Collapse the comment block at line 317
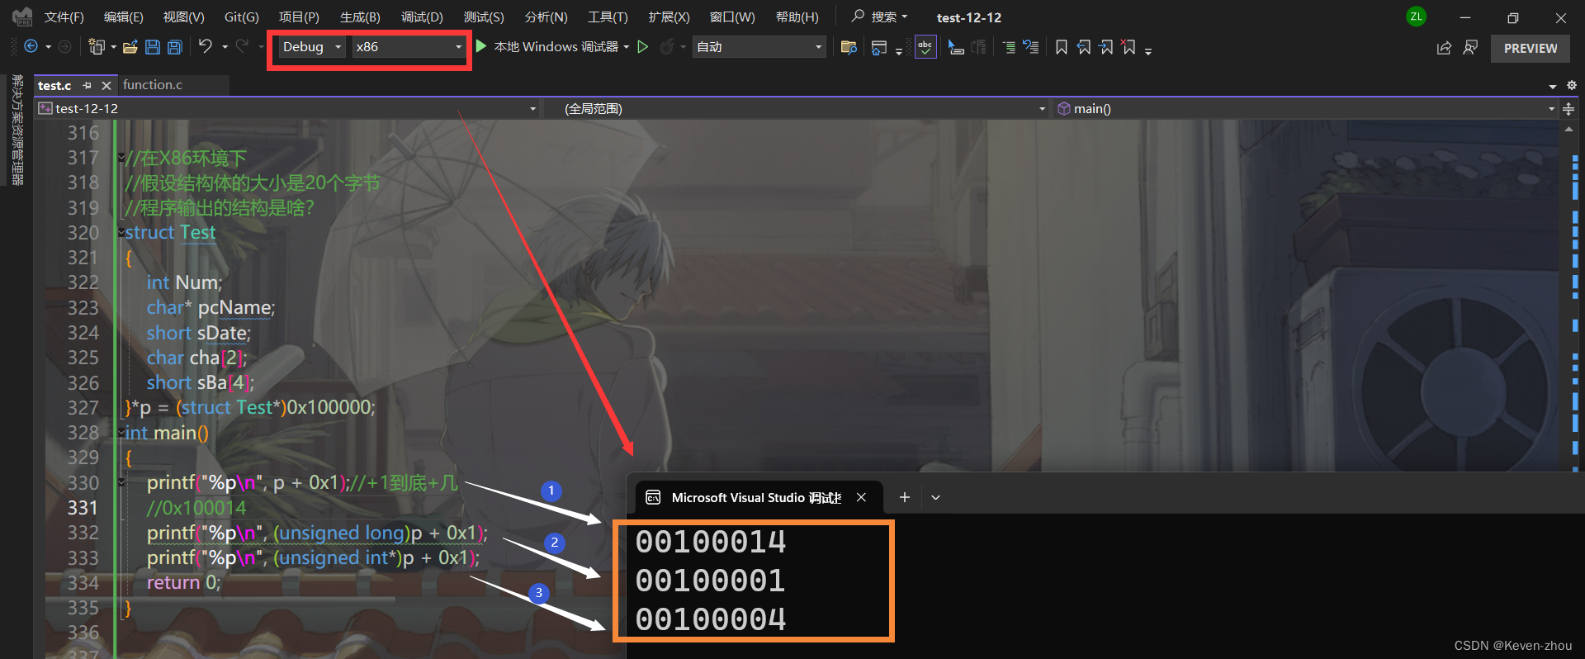Viewport: 1585px width, 659px height. point(121,158)
